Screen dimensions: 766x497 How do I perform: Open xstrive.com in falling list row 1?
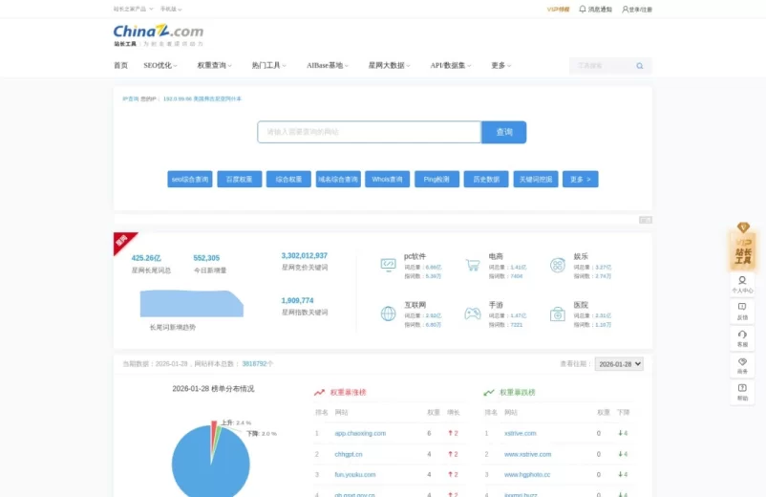tap(520, 434)
